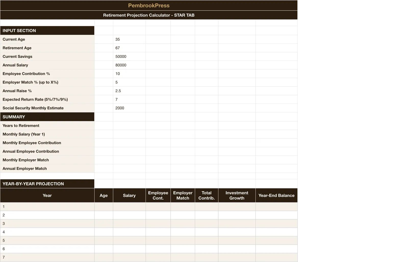
Task: Click the Current Savings value 50000
Action: point(129,57)
